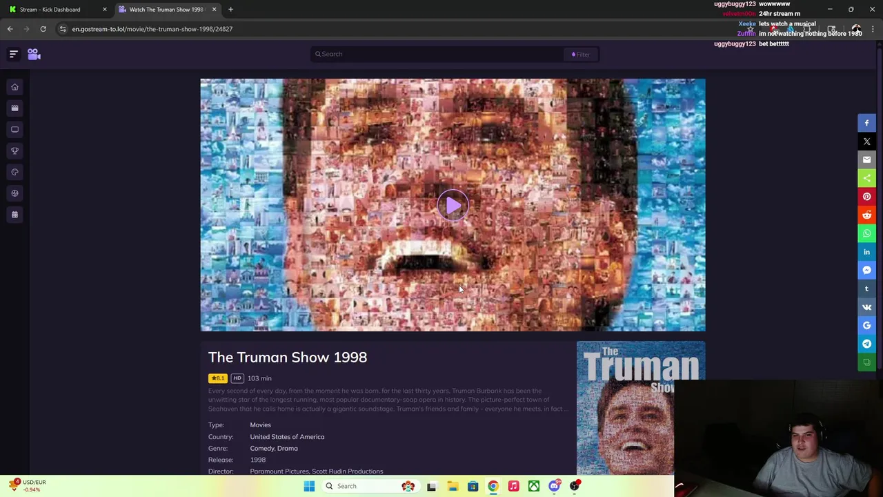Share on LinkedIn
The image size is (883, 497).
(866, 252)
